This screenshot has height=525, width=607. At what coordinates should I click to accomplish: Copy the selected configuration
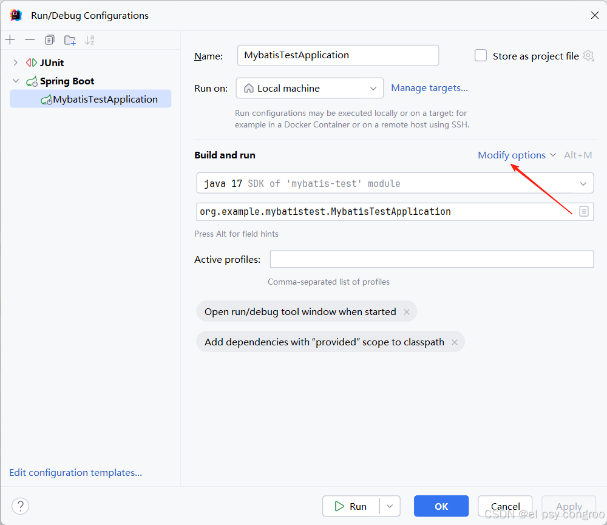tap(50, 40)
